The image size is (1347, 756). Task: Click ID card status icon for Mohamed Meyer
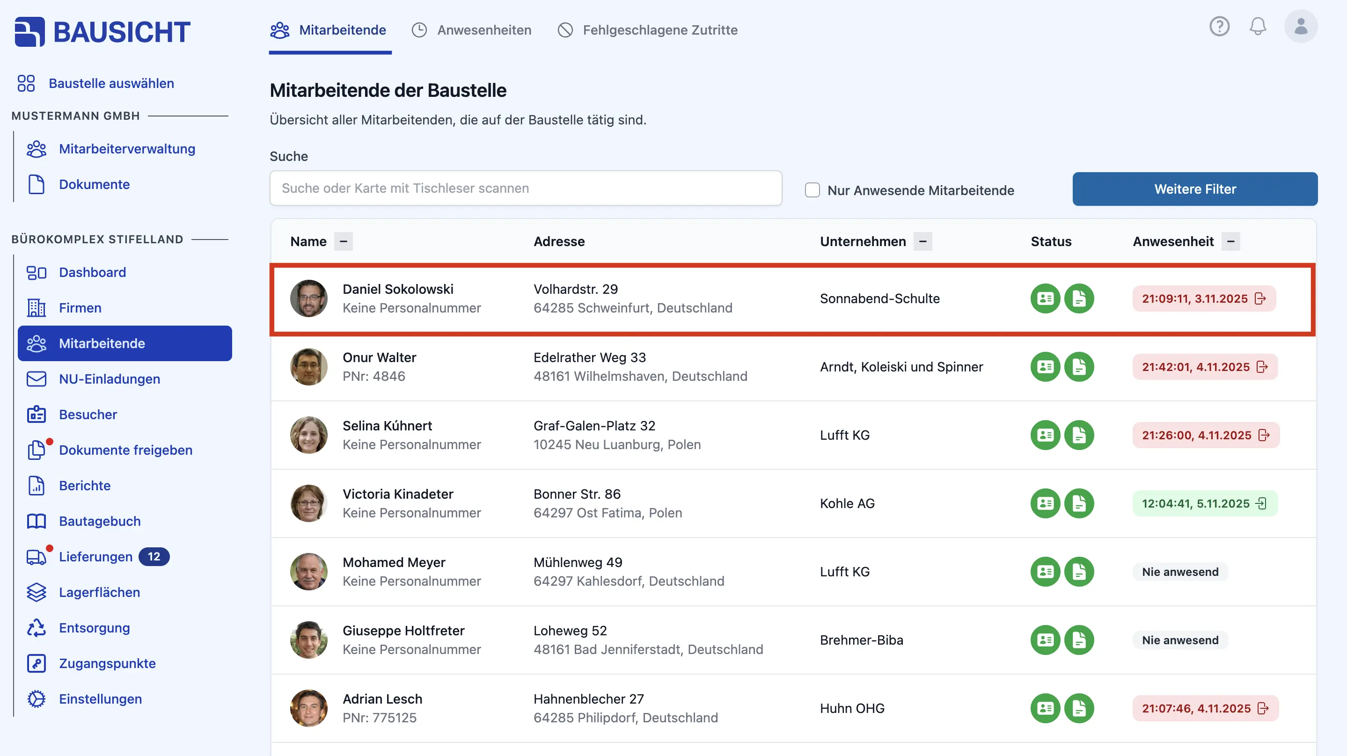[1045, 571]
